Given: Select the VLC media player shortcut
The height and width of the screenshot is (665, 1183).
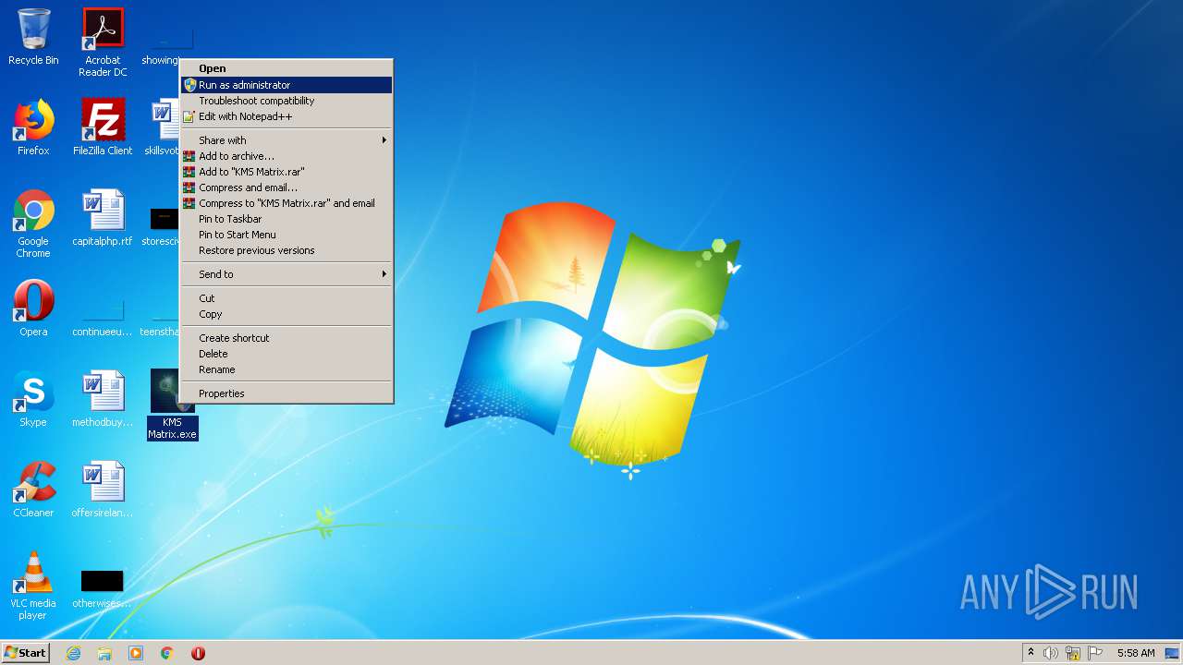Looking at the screenshot, I should (33, 586).
